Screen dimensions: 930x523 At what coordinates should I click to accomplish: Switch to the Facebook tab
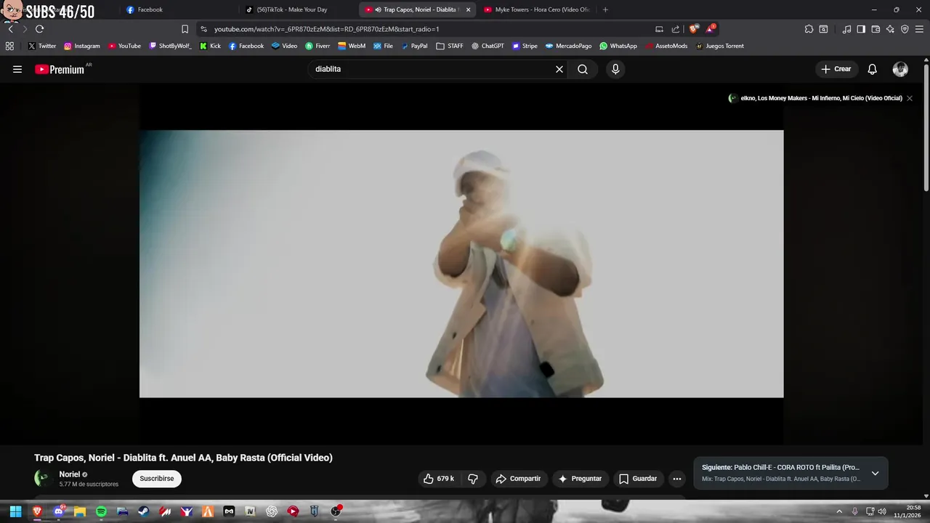pyautogui.click(x=178, y=9)
